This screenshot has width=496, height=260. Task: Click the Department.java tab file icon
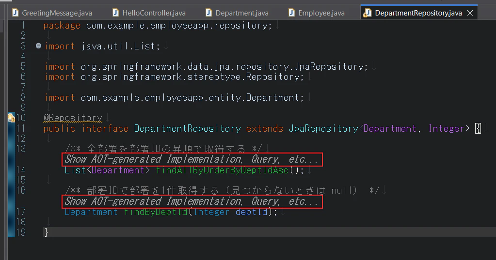click(208, 13)
